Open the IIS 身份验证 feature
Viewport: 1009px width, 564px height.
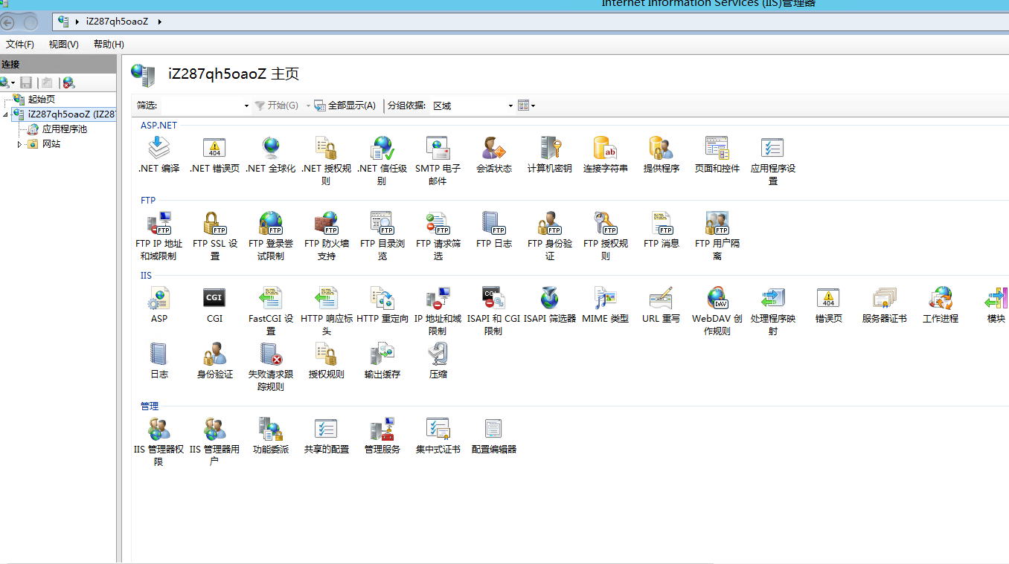[214, 360]
